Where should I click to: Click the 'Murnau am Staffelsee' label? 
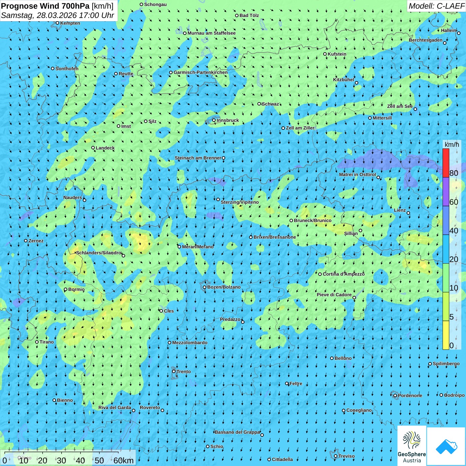211,33
